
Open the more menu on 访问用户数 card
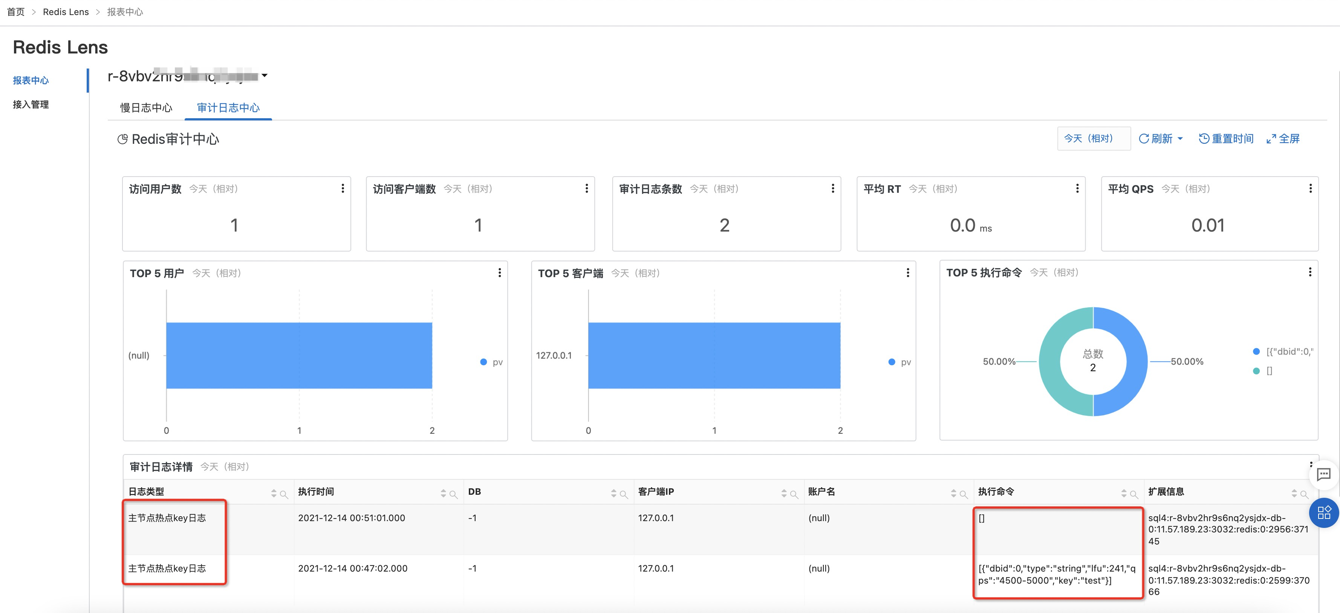342,188
